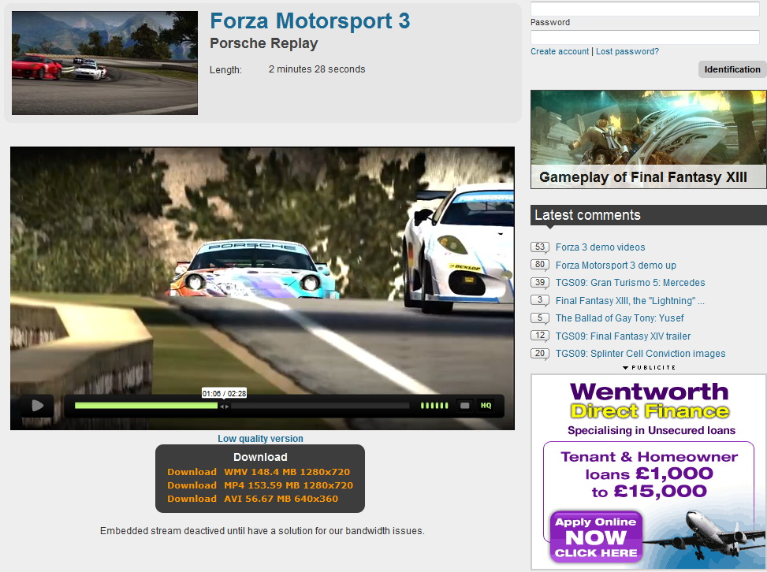Viewport: 767px width, 572px height.
Task: Click the Create account link
Action: coord(560,52)
